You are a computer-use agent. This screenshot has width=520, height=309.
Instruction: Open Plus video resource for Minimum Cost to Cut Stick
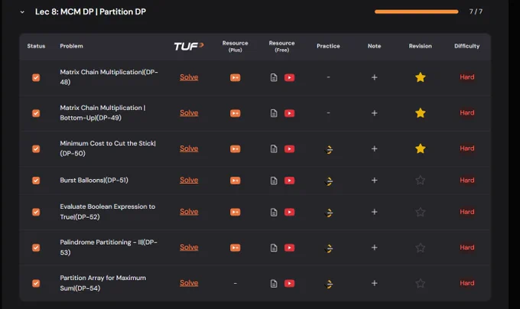[235, 149]
